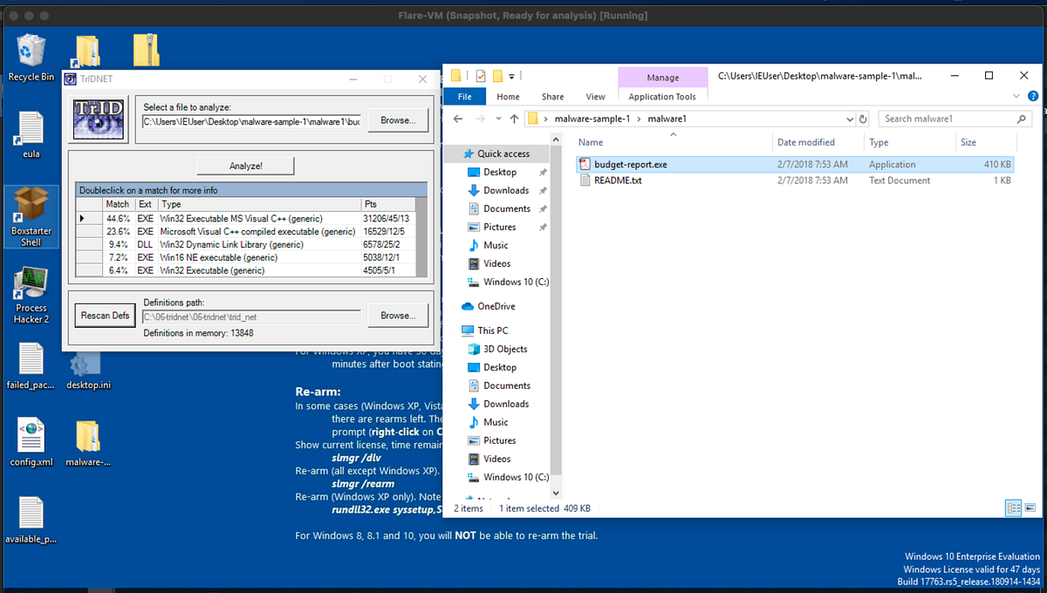
Task: Open the address bar history dropdown
Action: tap(849, 118)
